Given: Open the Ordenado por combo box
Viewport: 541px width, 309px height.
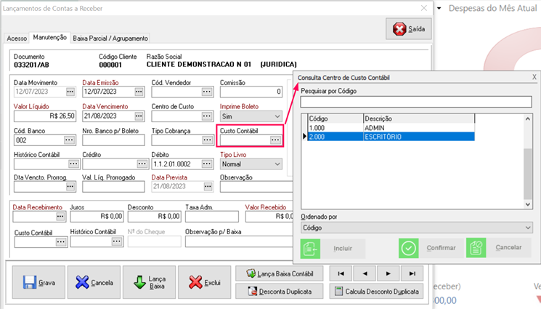Looking at the screenshot, I should tap(417, 228).
